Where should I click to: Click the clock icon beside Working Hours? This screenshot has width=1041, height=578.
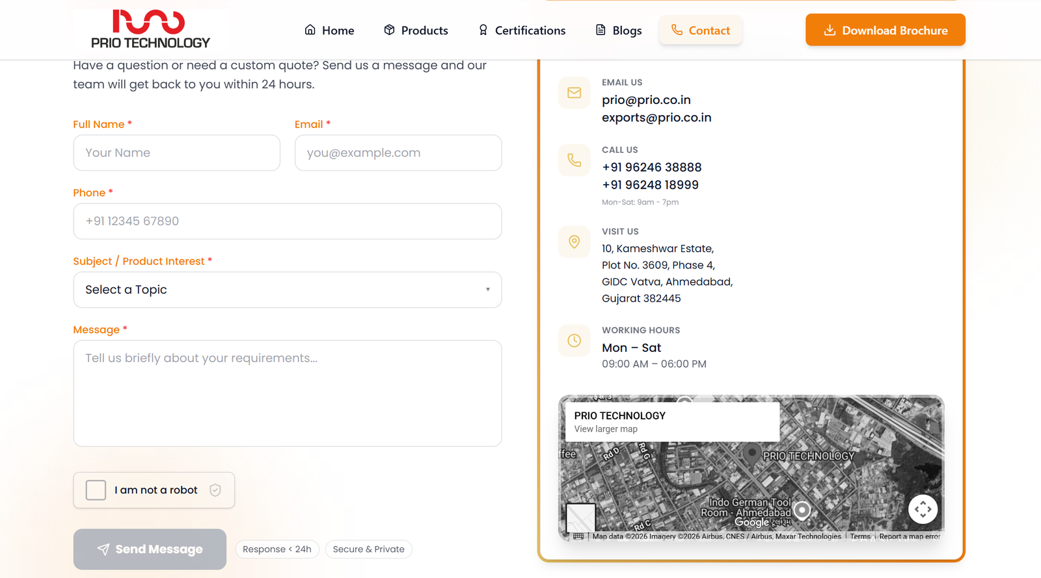(574, 341)
